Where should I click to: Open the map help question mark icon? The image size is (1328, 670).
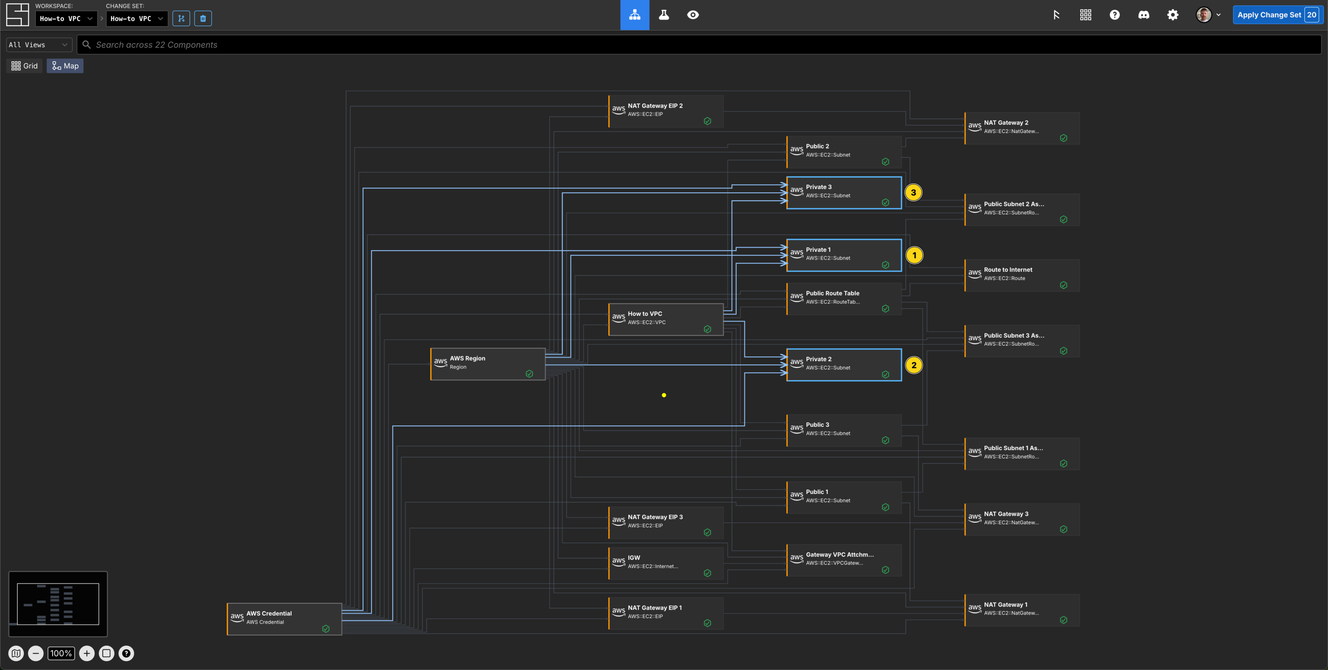point(126,653)
